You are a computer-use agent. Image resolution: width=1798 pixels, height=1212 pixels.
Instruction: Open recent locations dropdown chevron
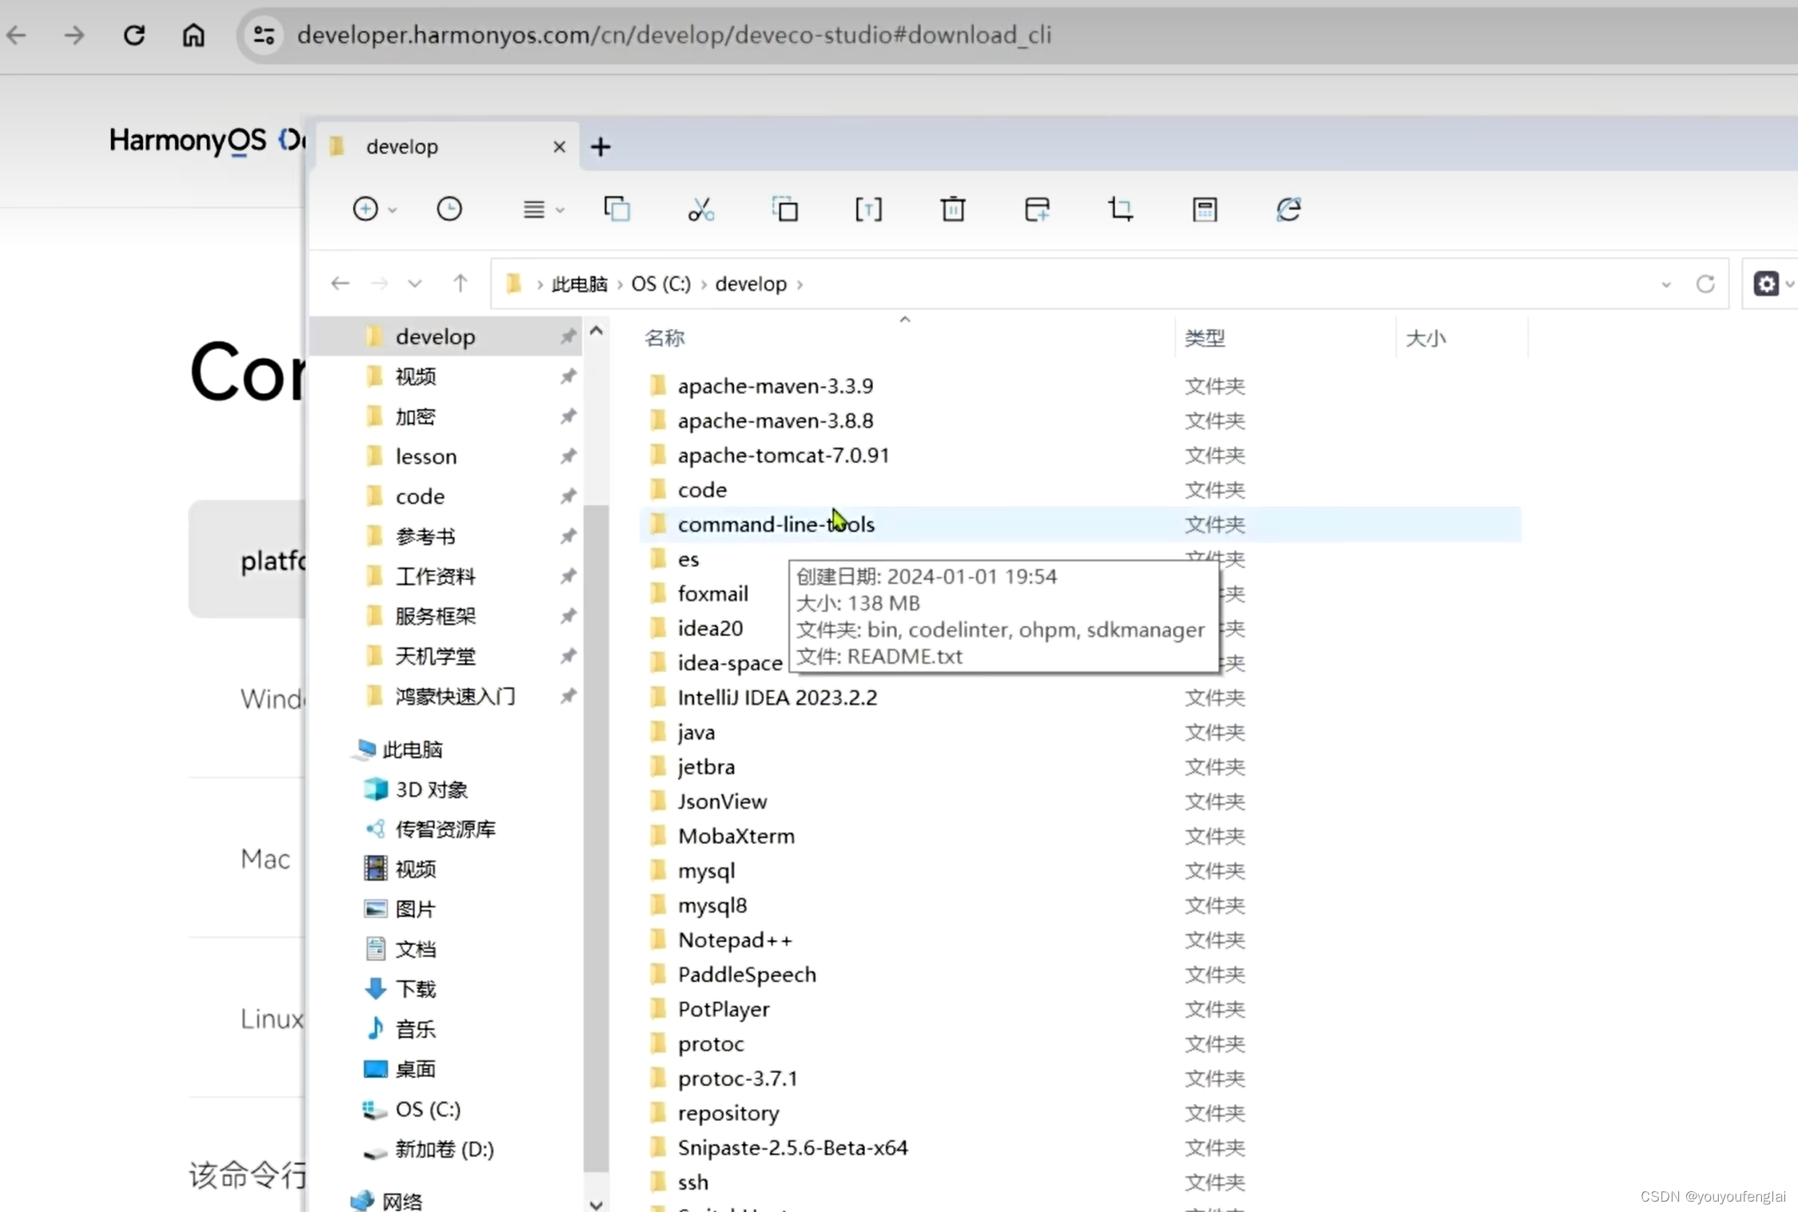pyautogui.click(x=415, y=284)
